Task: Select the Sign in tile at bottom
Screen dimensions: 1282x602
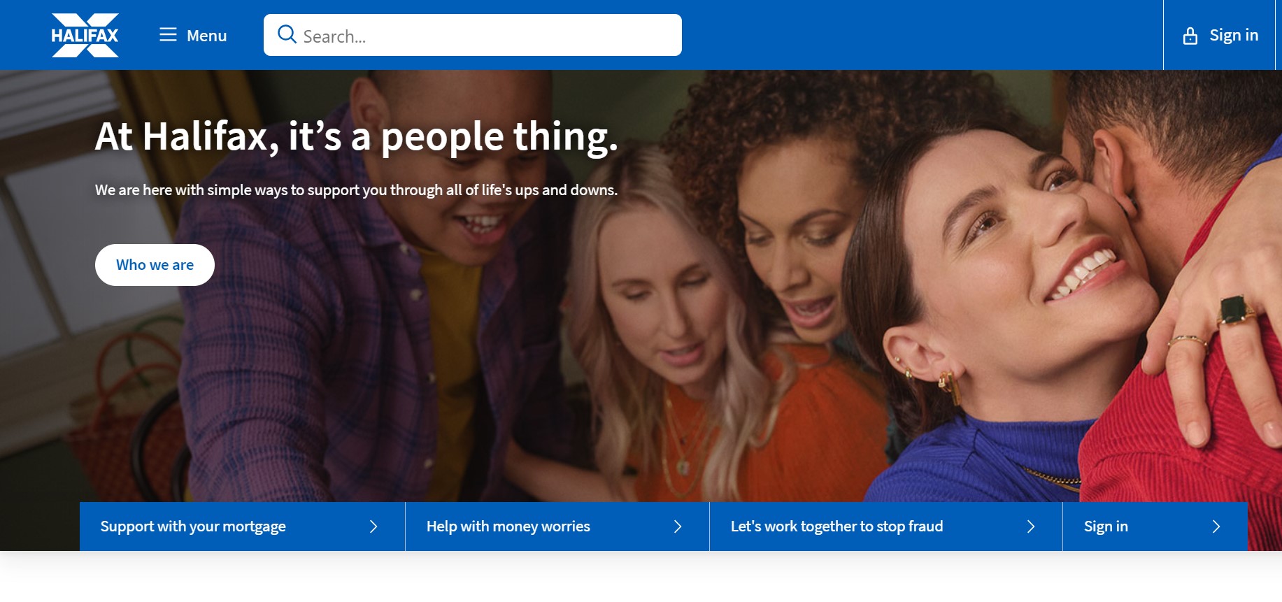Action: pyautogui.click(x=1155, y=526)
